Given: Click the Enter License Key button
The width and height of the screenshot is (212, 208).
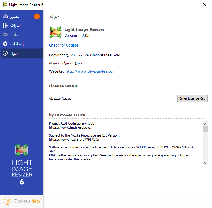Looking at the screenshot, I should (x=192, y=98).
